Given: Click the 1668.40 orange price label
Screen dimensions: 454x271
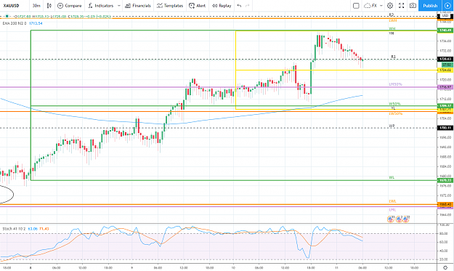Looking at the screenshot, I should 445,204.
